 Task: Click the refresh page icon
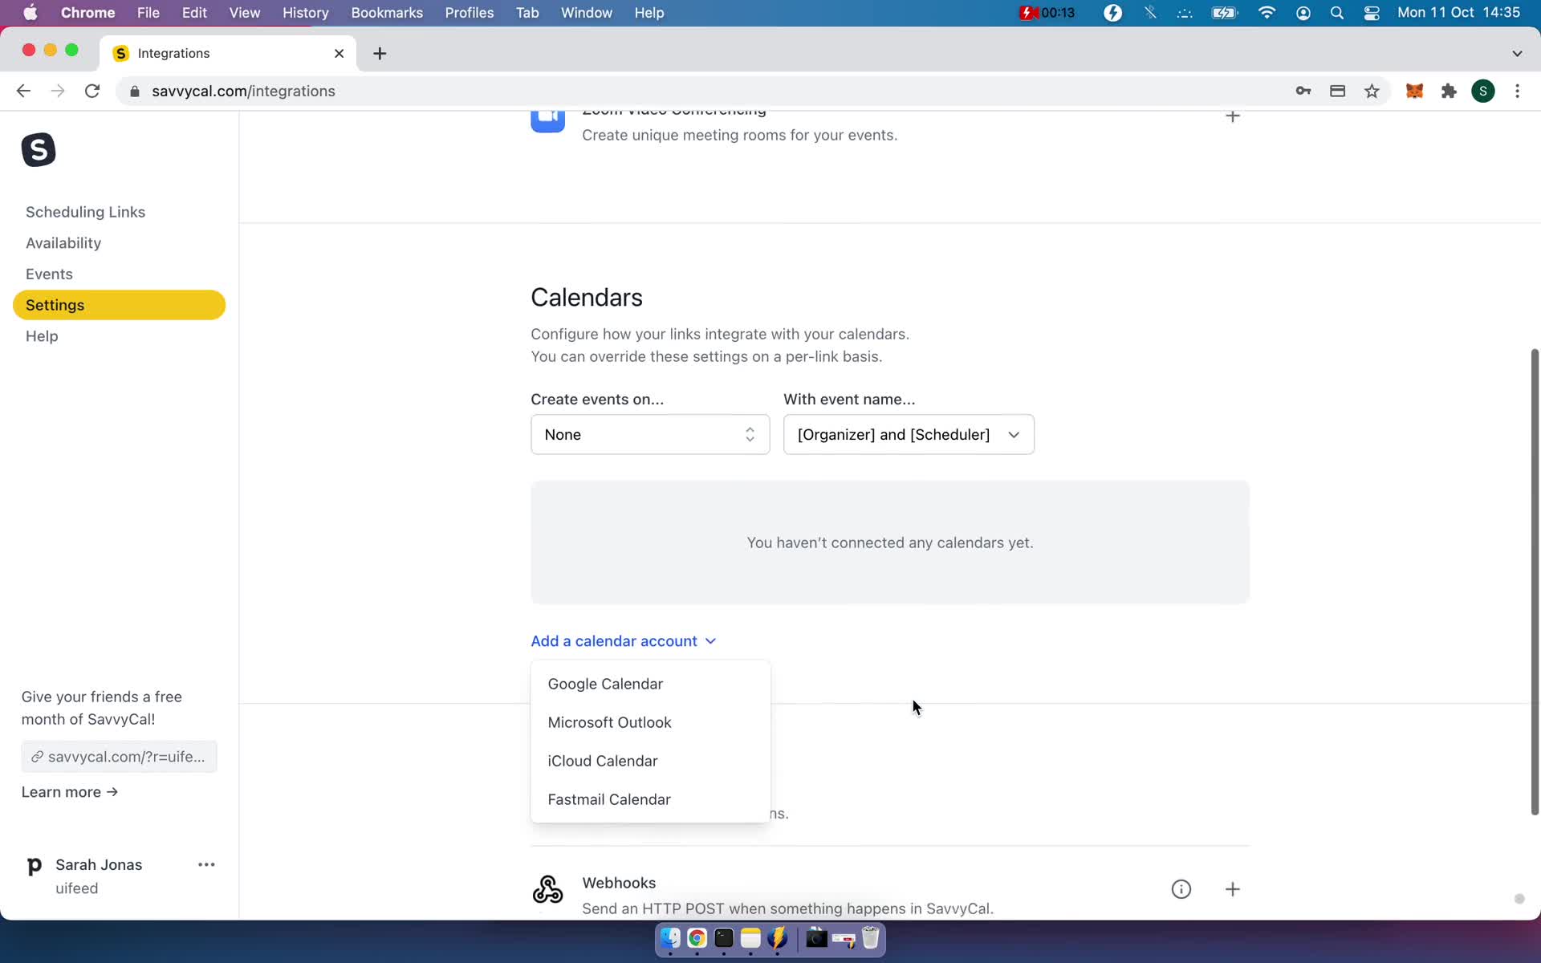pos(93,91)
